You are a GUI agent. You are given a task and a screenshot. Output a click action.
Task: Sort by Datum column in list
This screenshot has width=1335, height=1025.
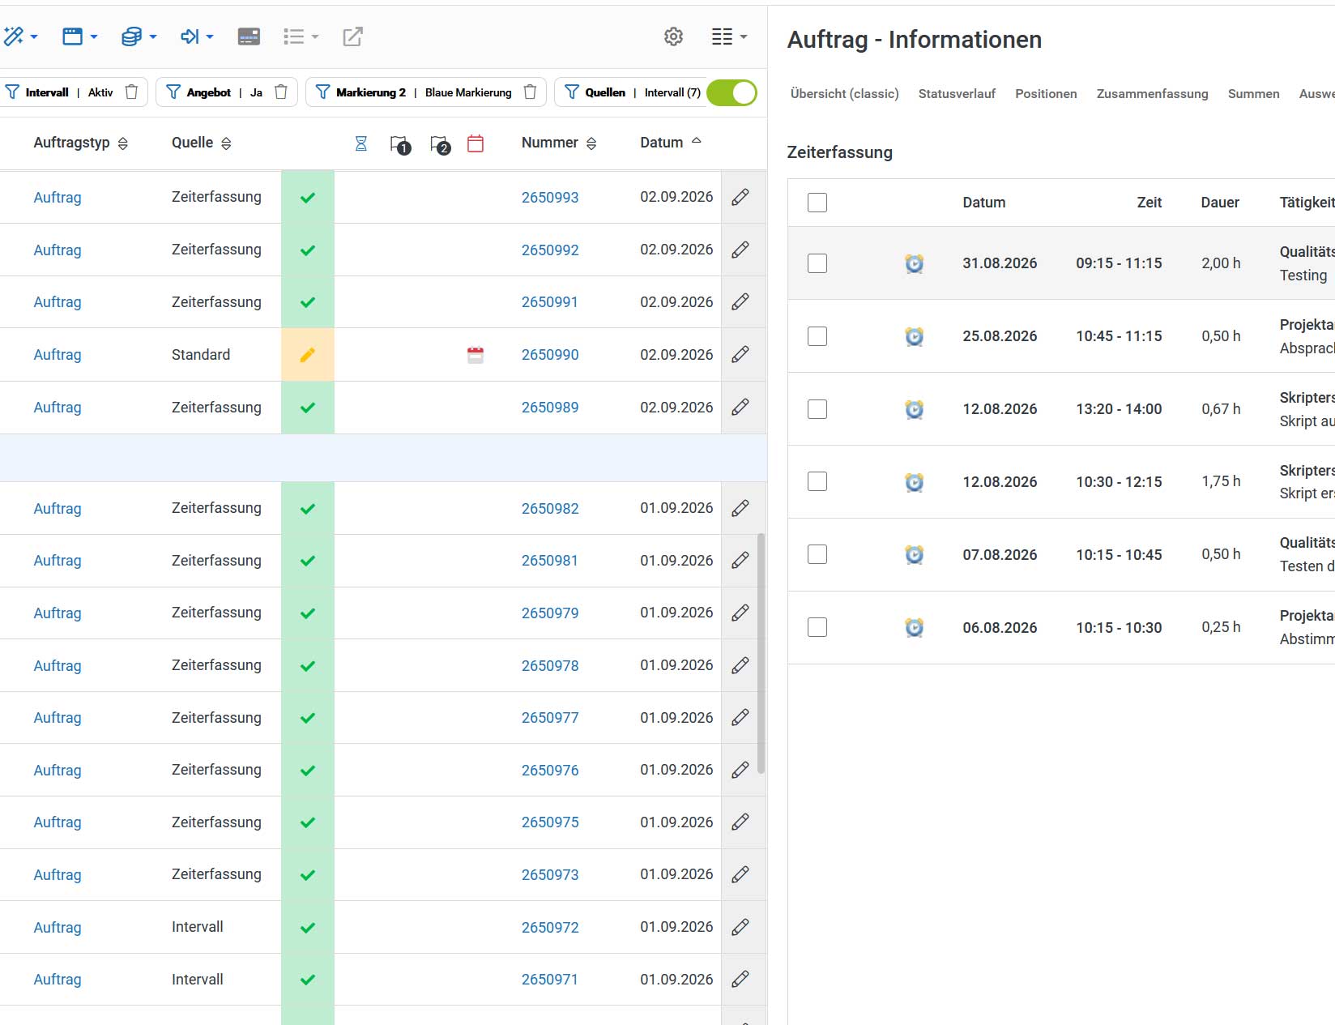tap(671, 143)
